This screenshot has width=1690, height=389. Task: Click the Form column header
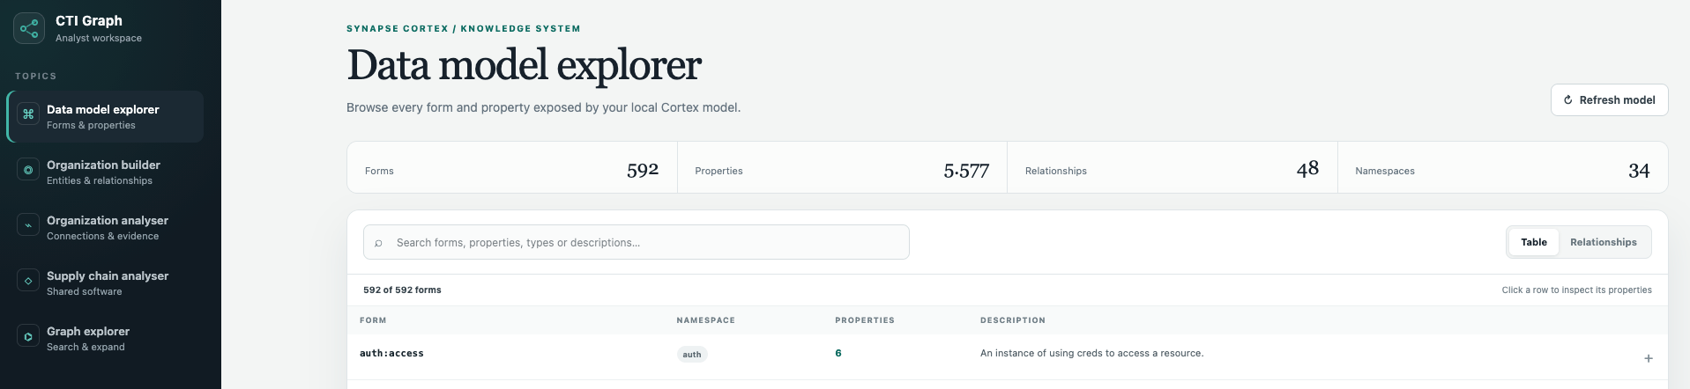(x=373, y=320)
